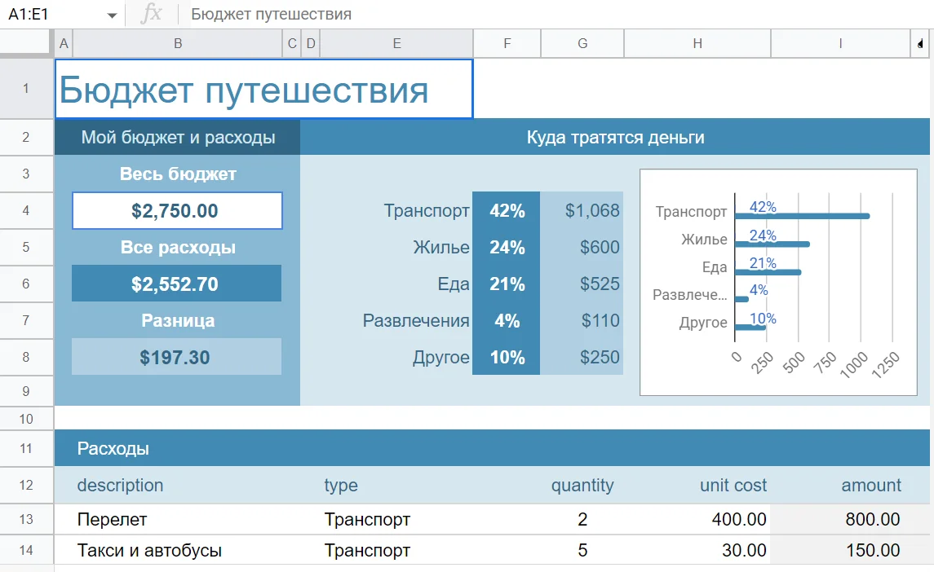The width and height of the screenshot is (934, 572).
Task: Select the Куда тратятся деньги header
Action: [615, 137]
